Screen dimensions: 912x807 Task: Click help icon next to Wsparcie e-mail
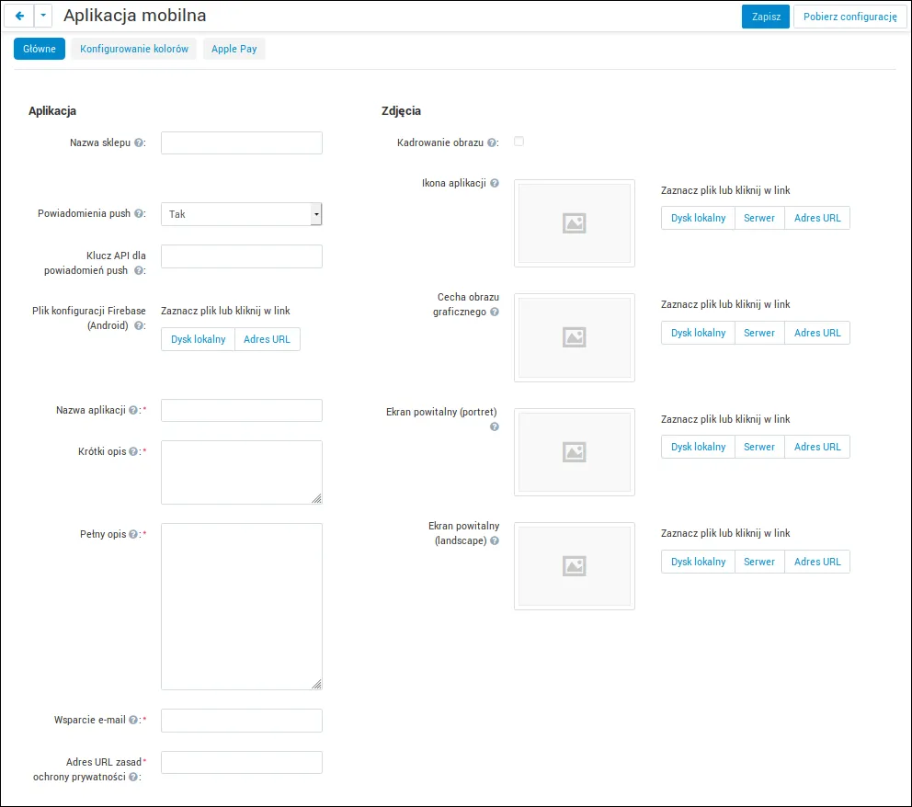[133, 720]
